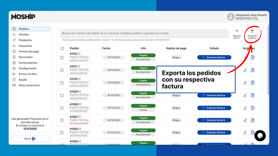The width and height of the screenshot is (278, 156).
Task: Click the external link icon beside #1012
Action: click(80, 54)
